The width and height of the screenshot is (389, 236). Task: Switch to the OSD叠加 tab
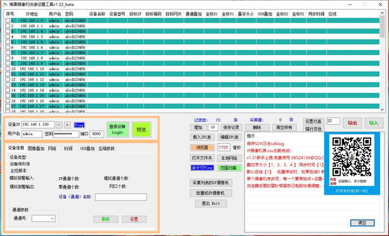tap(88, 148)
